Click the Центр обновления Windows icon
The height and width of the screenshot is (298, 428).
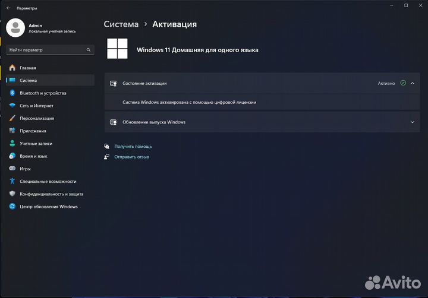(12, 207)
